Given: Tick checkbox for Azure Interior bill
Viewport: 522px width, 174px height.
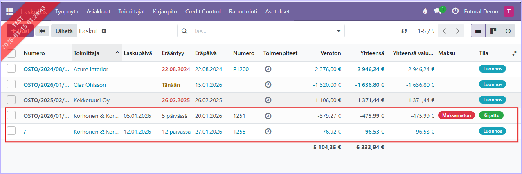Looking at the screenshot, I should (11, 69).
